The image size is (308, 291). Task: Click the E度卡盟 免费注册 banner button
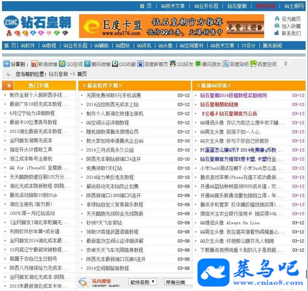(244, 28)
